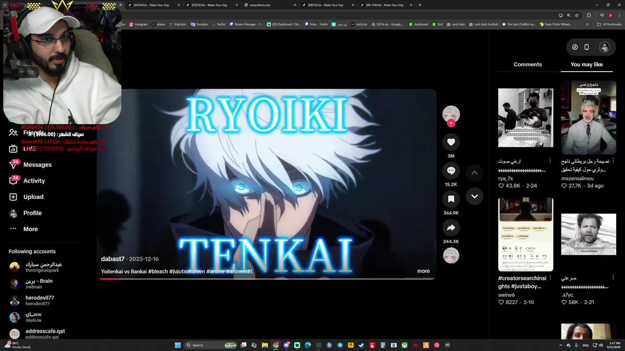Open the #jujutsukaisen hashtag
Viewport: 625px width, 351px height.
pyautogui.click(x=187, y=272)
